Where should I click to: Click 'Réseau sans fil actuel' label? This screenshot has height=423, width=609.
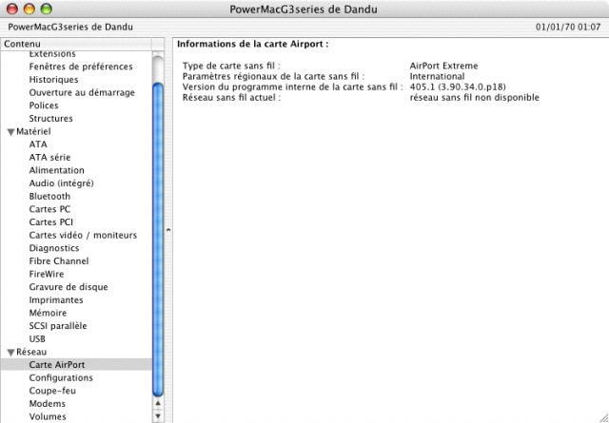click(232, 97)
